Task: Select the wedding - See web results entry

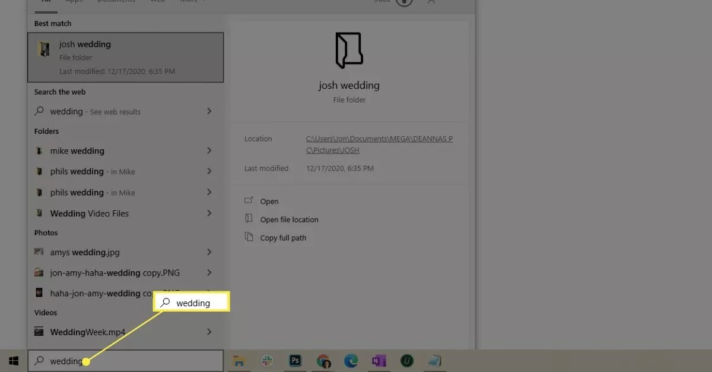Action: click(x=125, y=111)
